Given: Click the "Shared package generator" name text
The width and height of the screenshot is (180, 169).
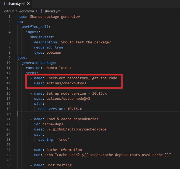Looking at the screenshot, I should (55, 17).
